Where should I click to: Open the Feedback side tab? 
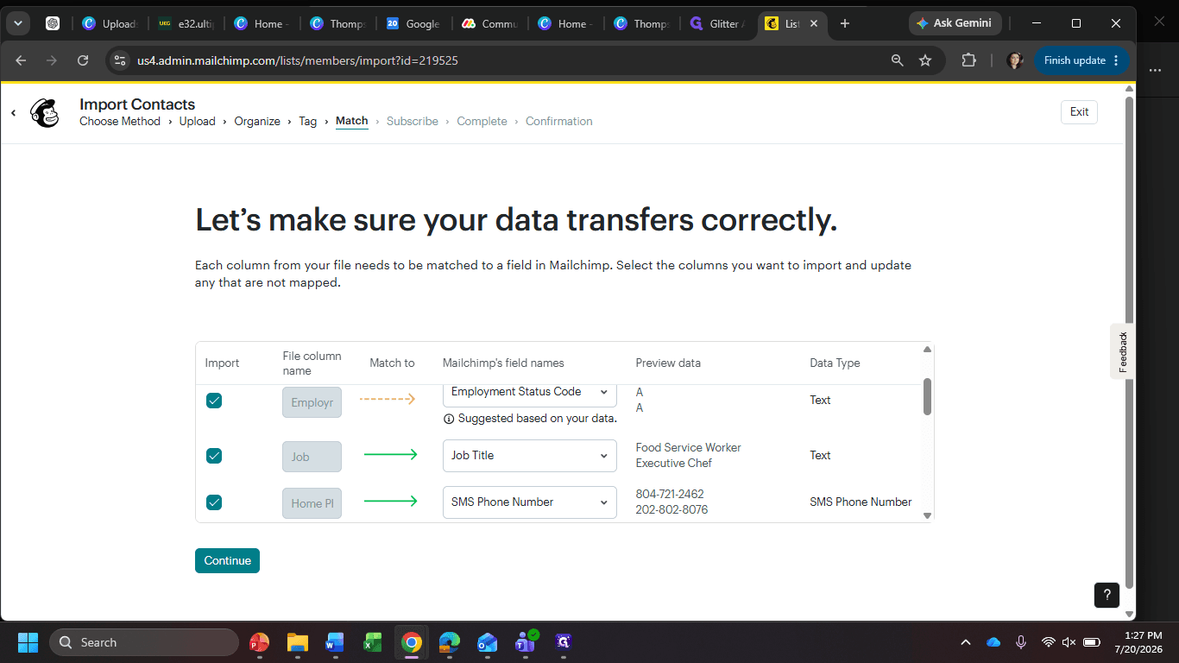(1123, 351)
